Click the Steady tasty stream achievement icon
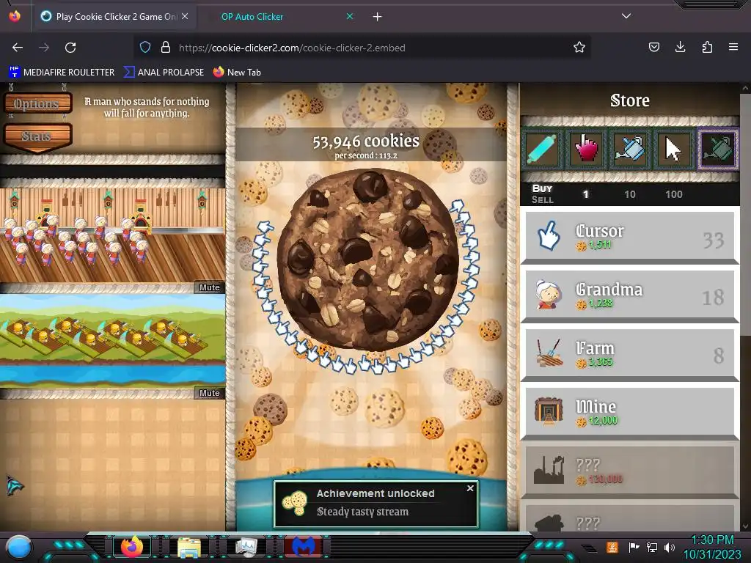Image resolution: width=751 pixels, height=563 pixels. point(295,503)
